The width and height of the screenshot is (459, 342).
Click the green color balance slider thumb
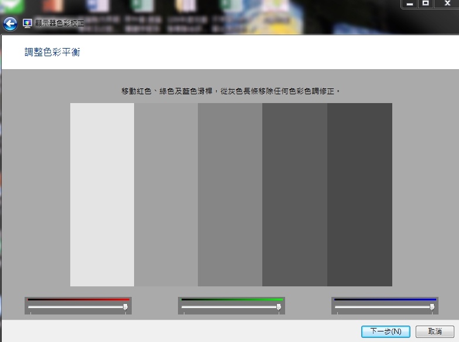279,307
